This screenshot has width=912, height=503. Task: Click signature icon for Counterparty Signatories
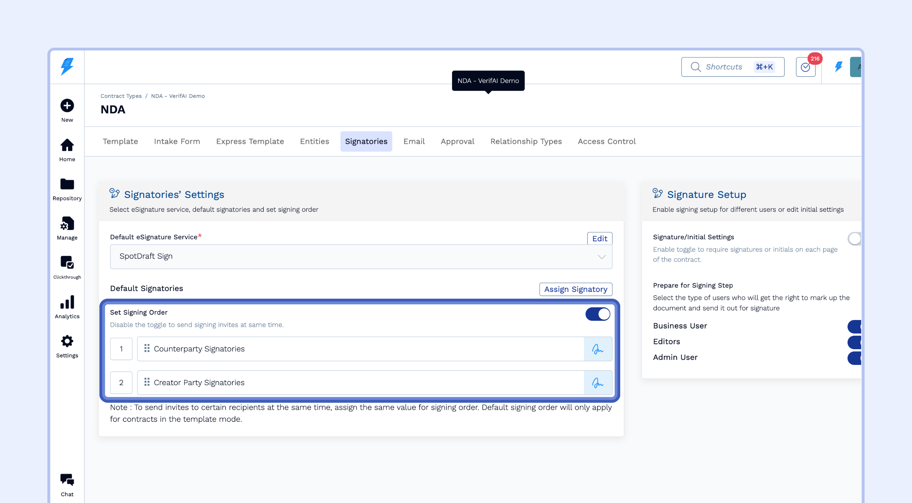coord(598,349)
